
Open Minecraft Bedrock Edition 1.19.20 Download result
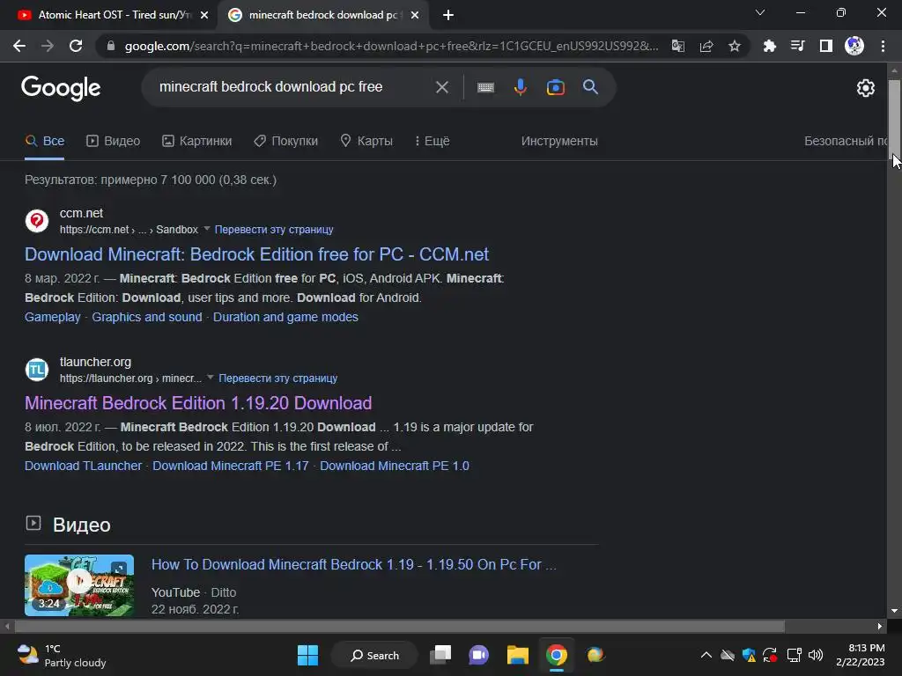pos(198,403)
